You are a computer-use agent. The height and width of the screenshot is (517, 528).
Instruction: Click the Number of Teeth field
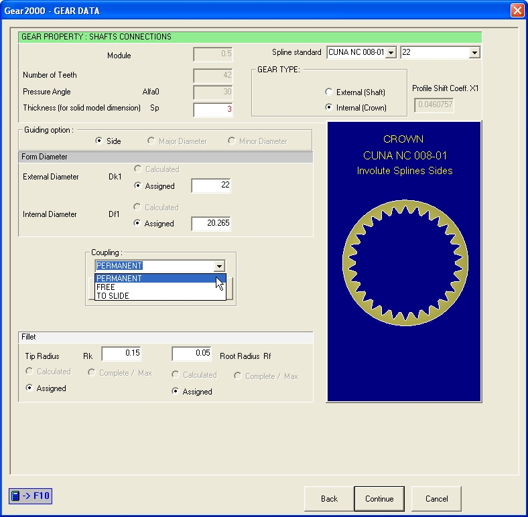point(213,76)
